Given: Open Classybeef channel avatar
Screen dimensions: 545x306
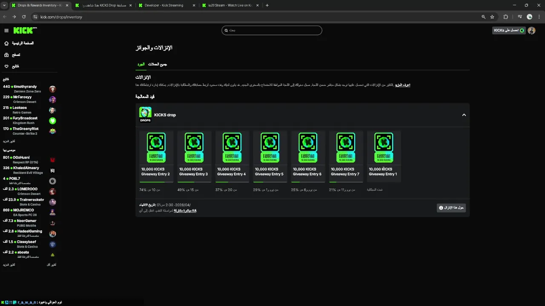Looking at the screenshot, I should [x=52, y=244].
